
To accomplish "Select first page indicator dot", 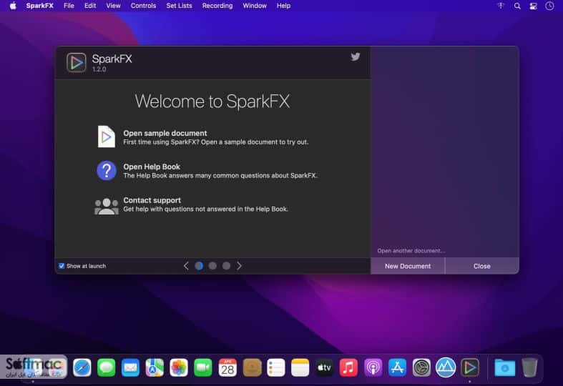I will (199, 266).
